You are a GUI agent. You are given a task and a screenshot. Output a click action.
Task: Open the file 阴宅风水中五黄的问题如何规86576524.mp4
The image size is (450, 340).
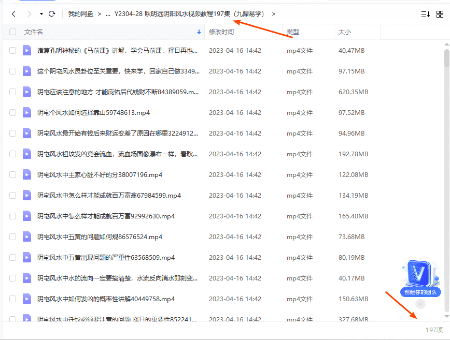[x=100, y=236]
